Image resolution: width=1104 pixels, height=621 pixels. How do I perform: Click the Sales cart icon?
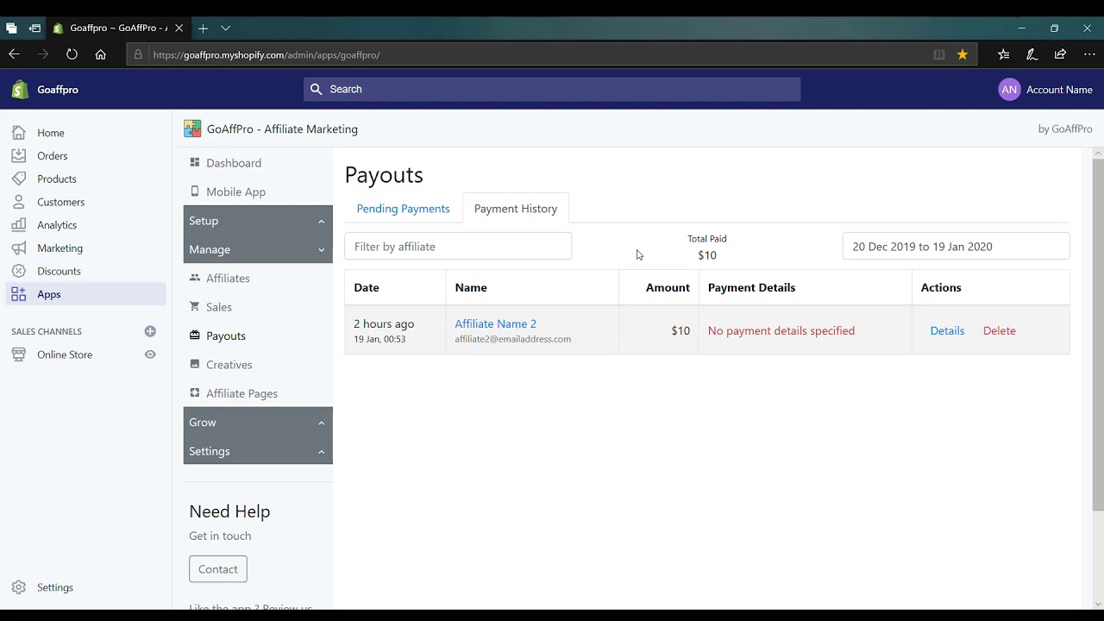[x=195, y=306]
